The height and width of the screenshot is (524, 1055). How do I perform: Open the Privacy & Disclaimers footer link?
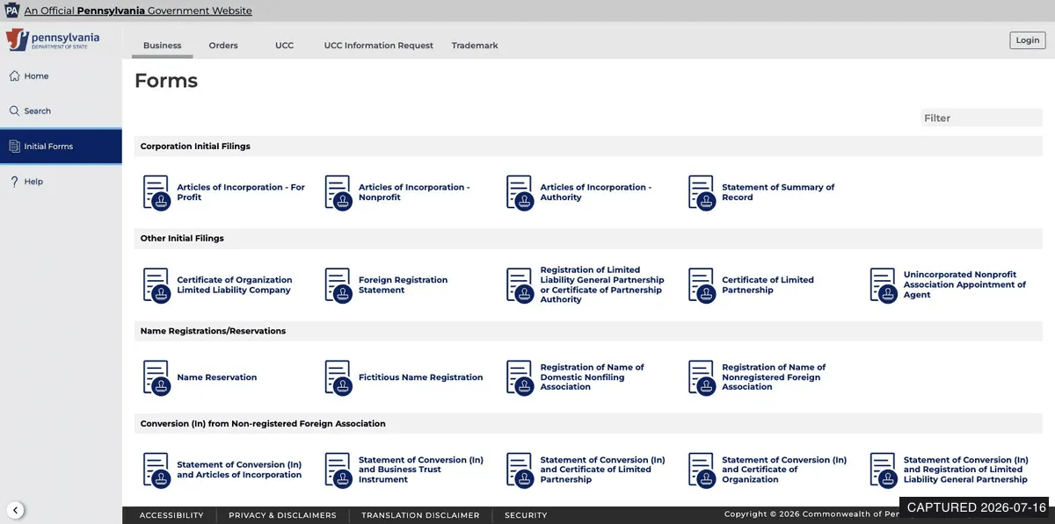282,515
